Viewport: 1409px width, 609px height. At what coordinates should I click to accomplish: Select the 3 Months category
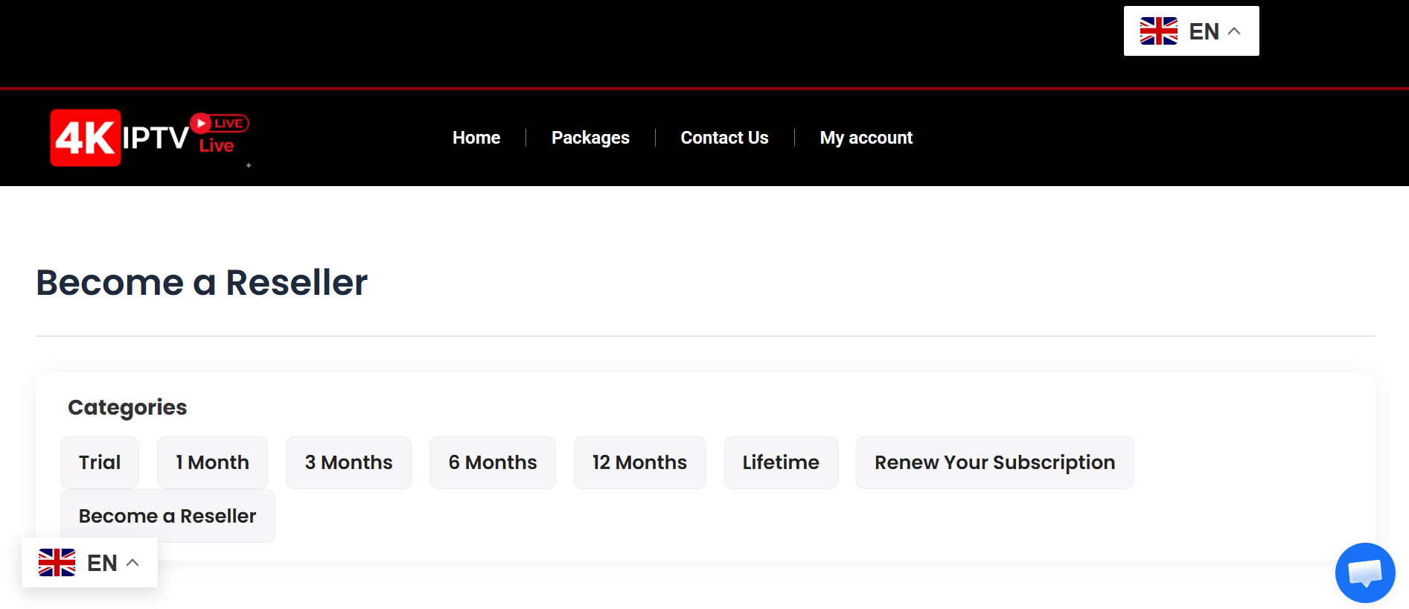pyautogui.click(x=348, y=462)
